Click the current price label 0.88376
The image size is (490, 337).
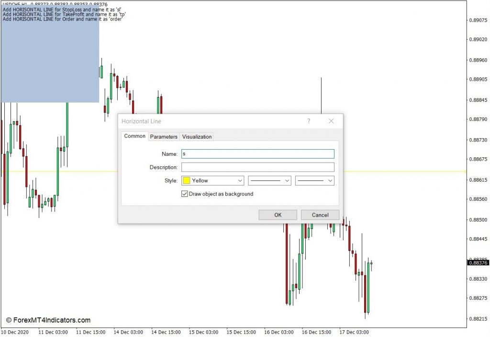(x=478, y=263)
